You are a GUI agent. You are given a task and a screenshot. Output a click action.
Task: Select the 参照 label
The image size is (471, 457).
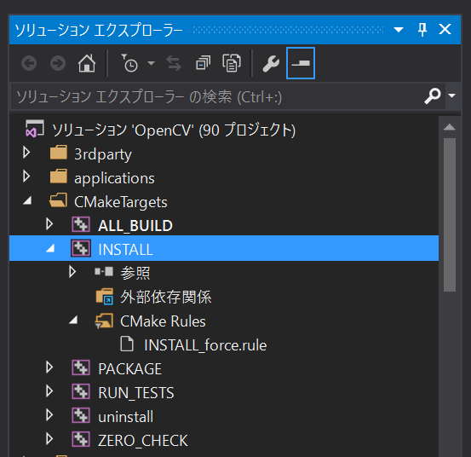click(135, 273)
